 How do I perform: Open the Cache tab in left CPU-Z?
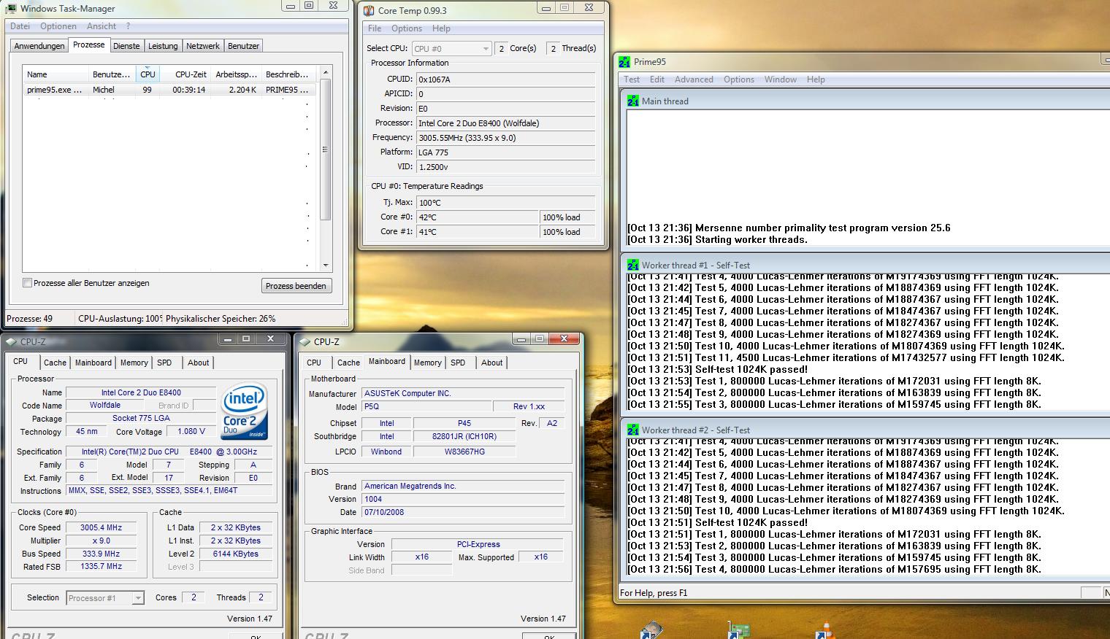(55, 363)
